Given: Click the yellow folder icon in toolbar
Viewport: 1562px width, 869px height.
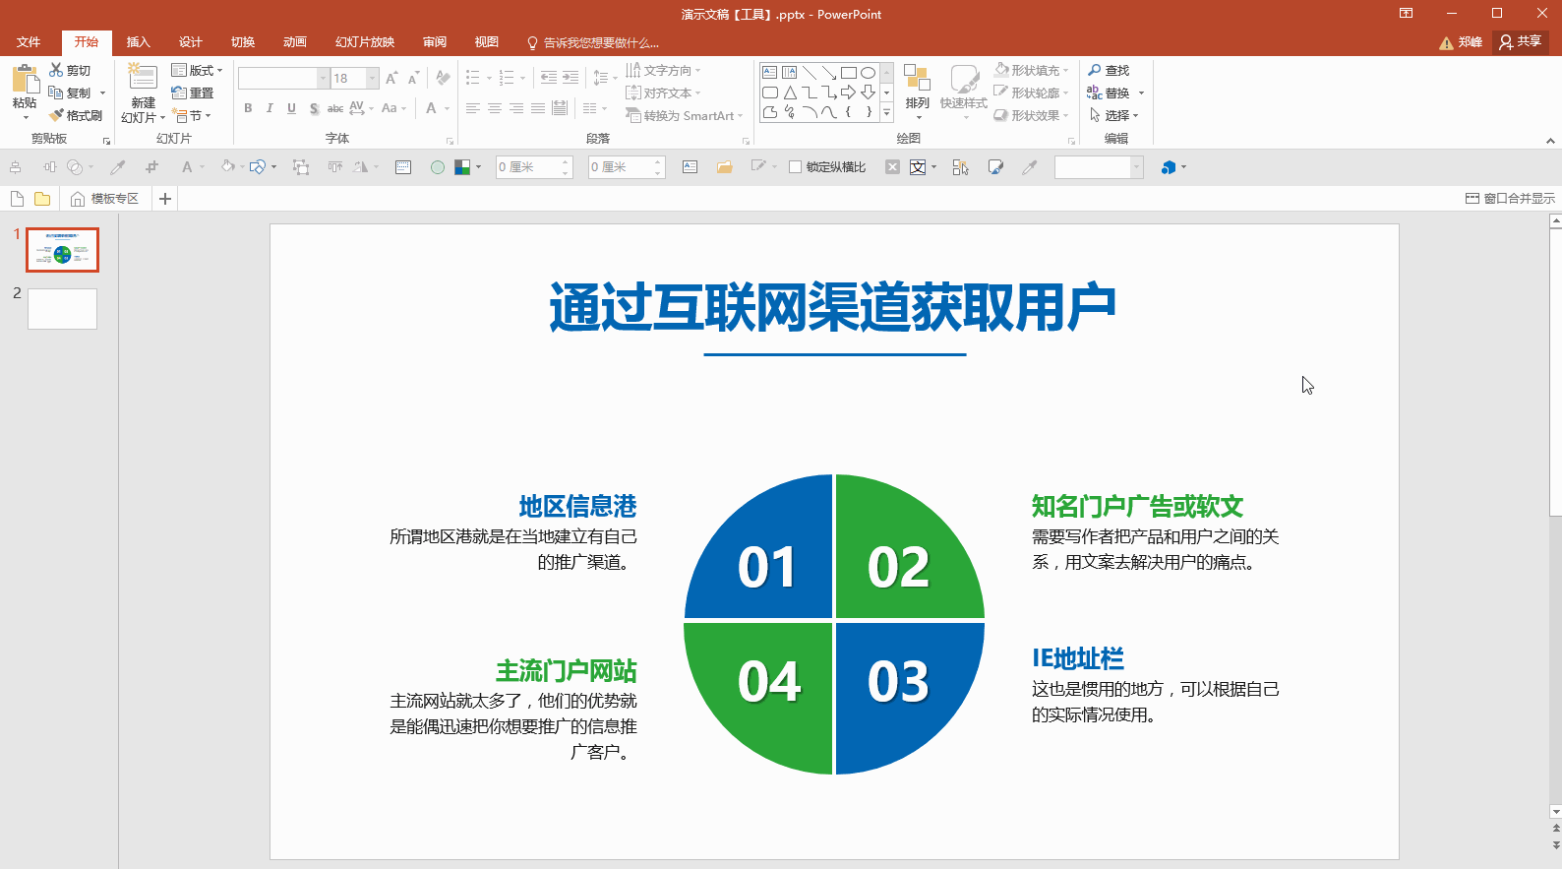Looking at the screenshot, I should click(42, 199).
